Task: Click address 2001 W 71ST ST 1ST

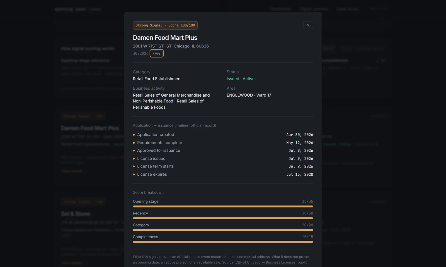Action: [x=171, y=46]
